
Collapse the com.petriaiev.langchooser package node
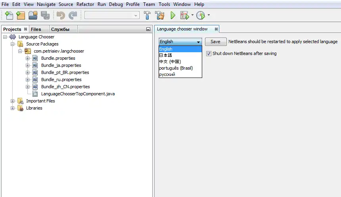(20, 51)
